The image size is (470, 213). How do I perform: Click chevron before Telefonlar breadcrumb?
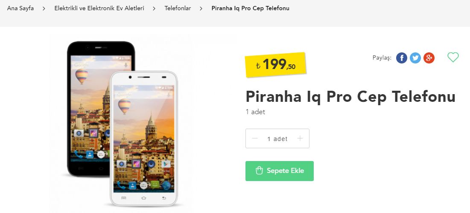[154, 9]
